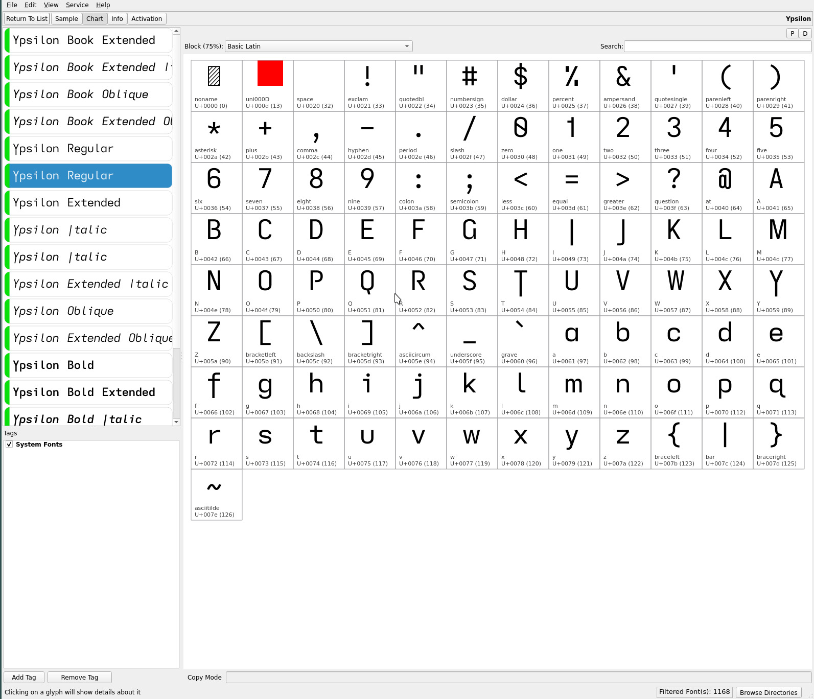Select the lowercase k glyph

472,392
